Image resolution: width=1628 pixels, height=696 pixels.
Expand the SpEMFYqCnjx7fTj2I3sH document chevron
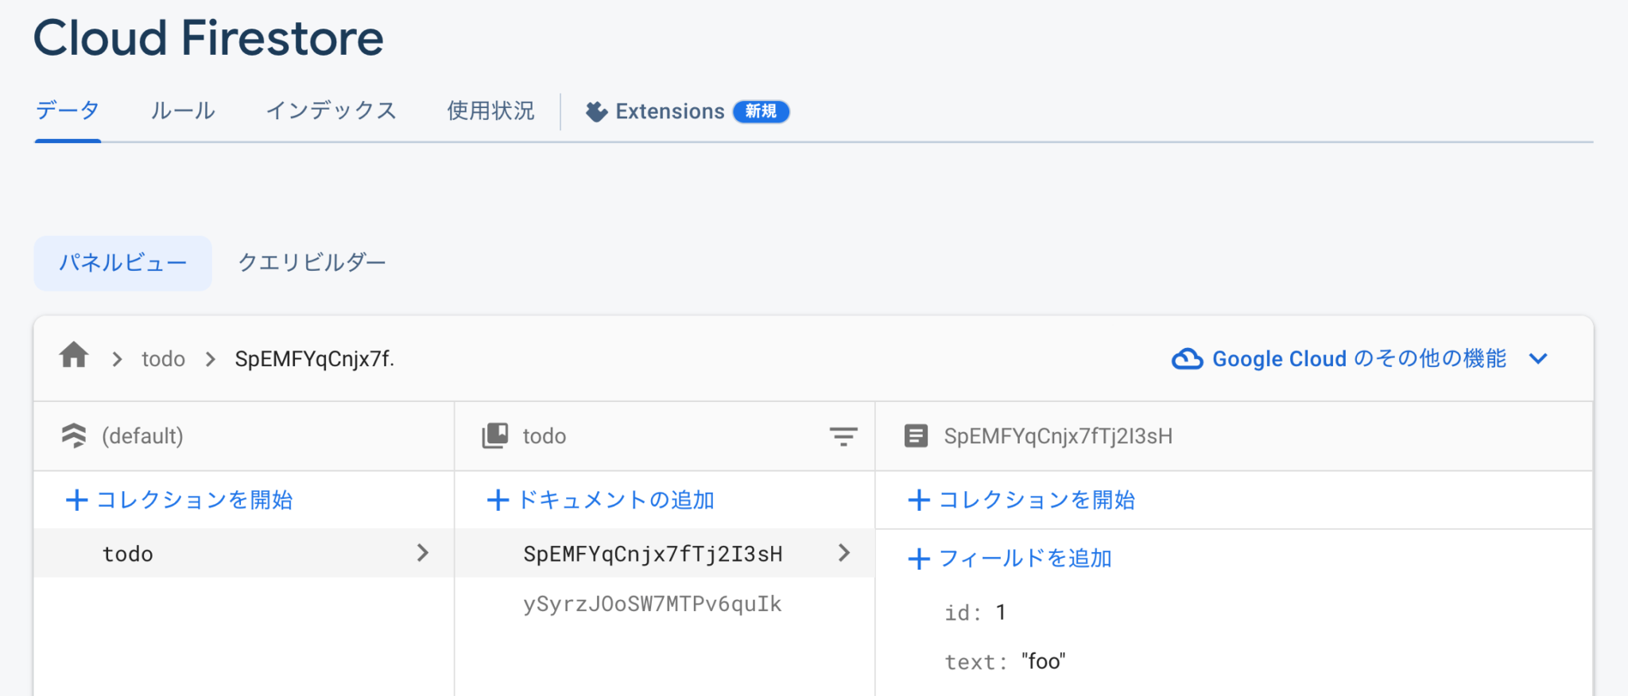click(844, 553)
